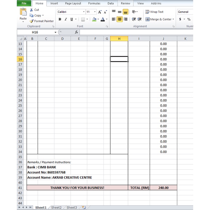Toggle Italic formatting
210x210 pixels.
pos(66,19)
